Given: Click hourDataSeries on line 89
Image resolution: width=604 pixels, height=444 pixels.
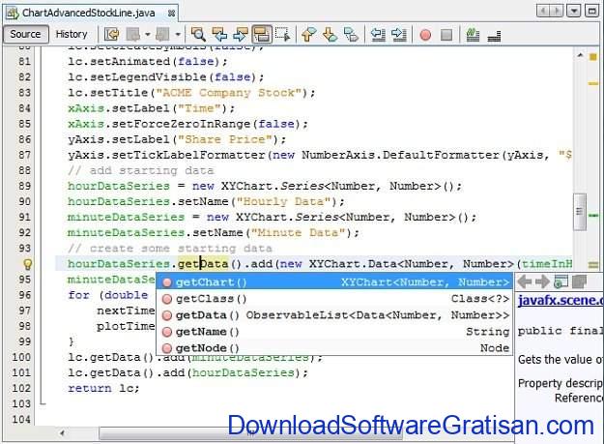Looking at the screenshot, I should click(119, 186).
